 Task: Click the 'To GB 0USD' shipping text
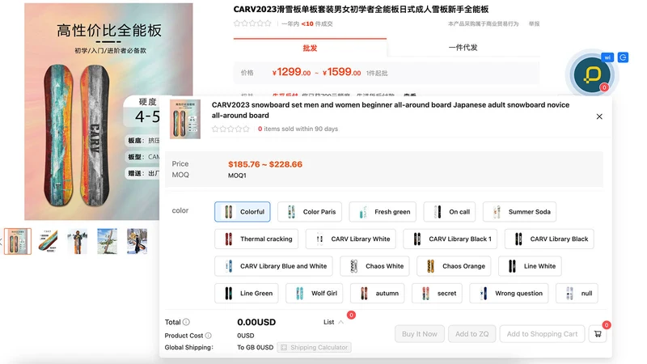[255, 348]
